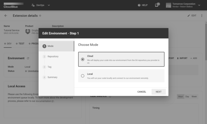Click the Local option description text

118,78
